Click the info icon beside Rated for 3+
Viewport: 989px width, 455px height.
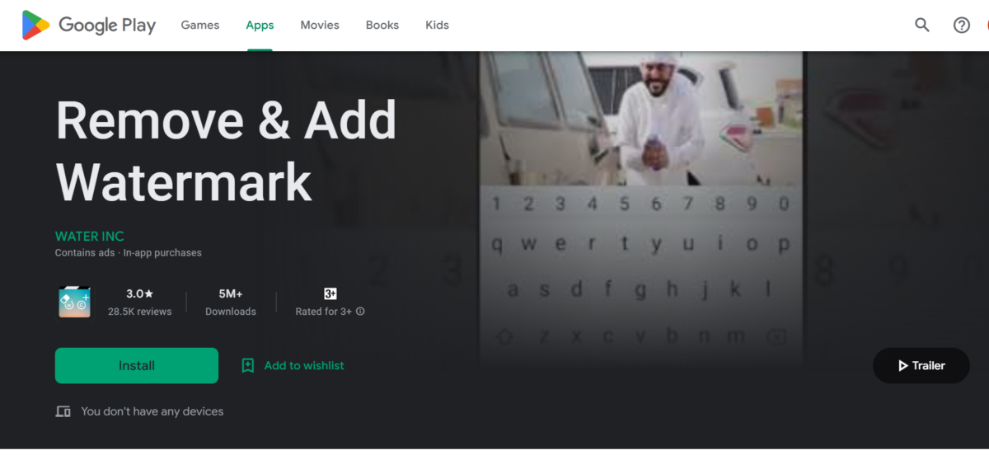click(x=360, y=312)
